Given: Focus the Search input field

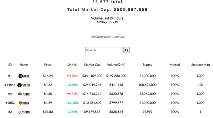Looking at the screenshot, I should tap(104, 50).
